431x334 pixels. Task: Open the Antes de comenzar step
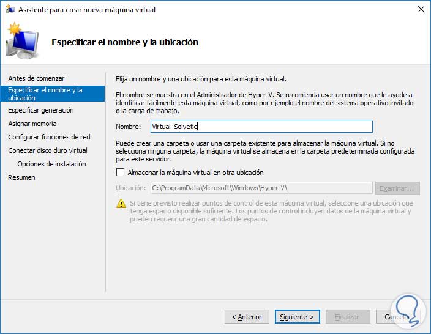tap(36, 78)
